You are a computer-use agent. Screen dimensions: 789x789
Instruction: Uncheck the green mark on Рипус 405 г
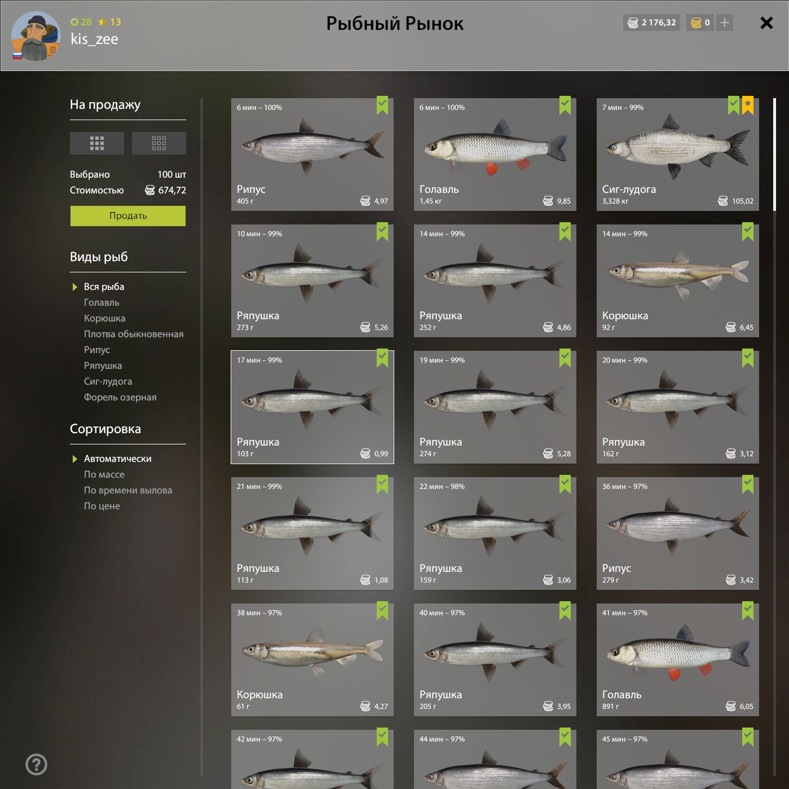(382, 105)
